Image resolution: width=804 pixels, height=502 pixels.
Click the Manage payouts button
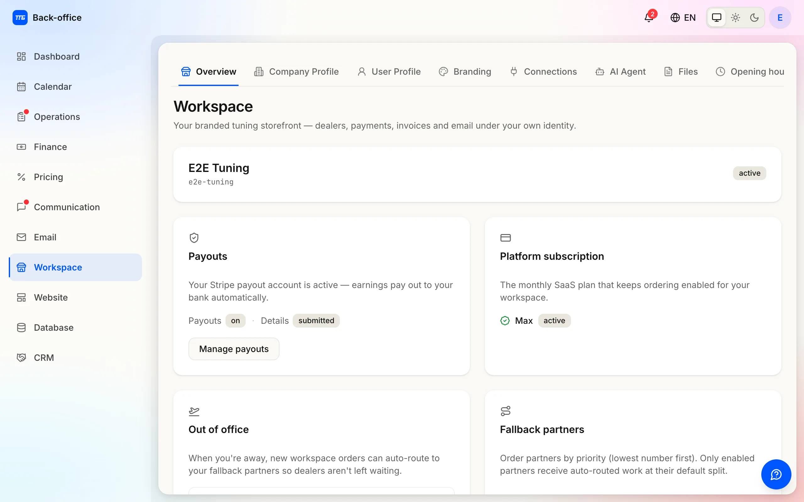click(234, 349)
